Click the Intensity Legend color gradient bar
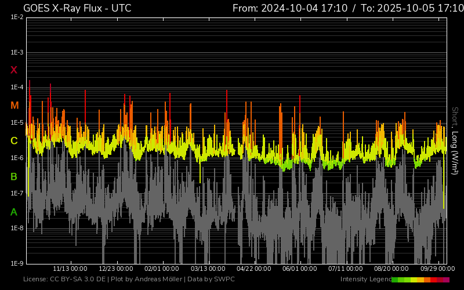This screenshot has width=464, height=290. pos(420,280)
